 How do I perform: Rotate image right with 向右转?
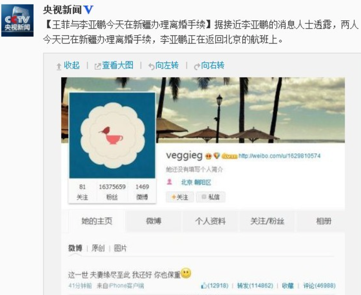pos(209,66)
